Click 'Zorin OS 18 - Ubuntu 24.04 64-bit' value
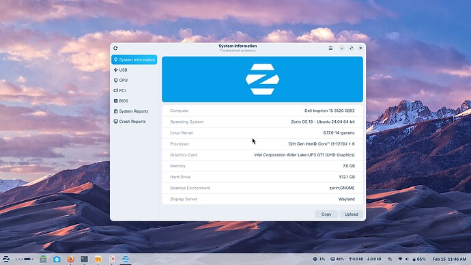Image resolution: width=471 pixels, height=265 pixels. (323, 122)
